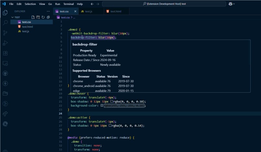Open the Run and Debug view
This screenshot has width=261, height=152.
click(5, 43)
